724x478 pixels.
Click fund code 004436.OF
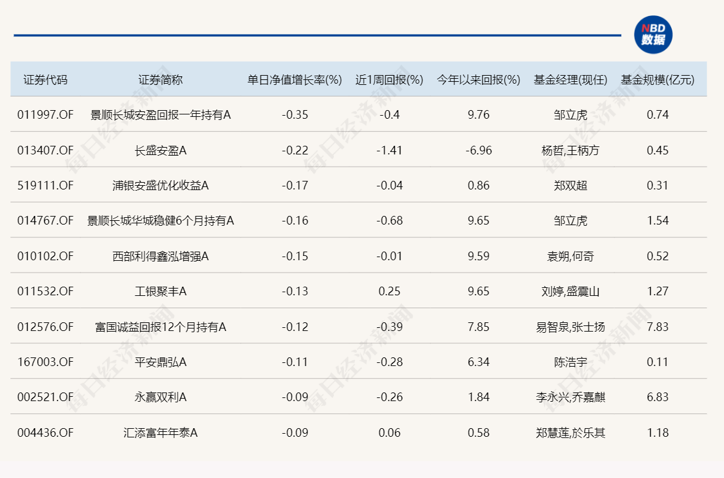[x=46, y=432]
